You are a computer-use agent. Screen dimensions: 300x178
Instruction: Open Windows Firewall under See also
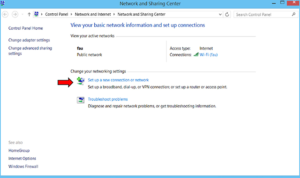click(23, 167)
